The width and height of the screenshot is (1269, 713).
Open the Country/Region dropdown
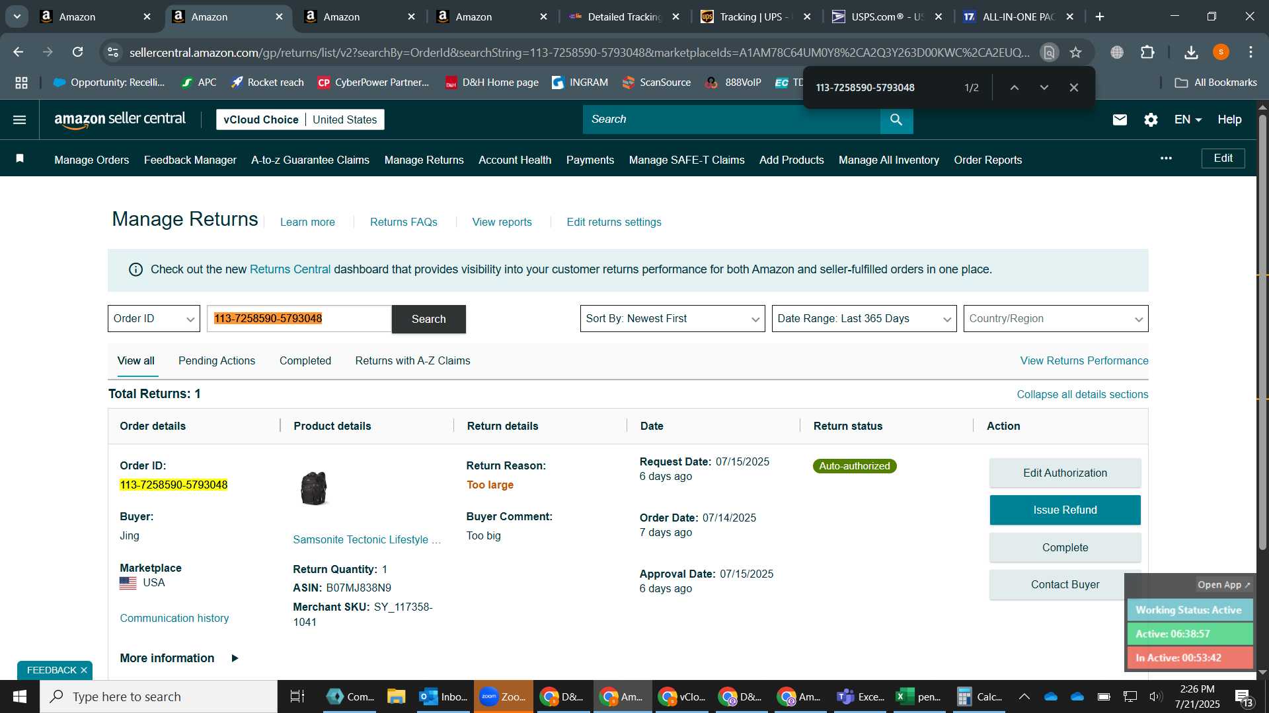pos(1056,319)
